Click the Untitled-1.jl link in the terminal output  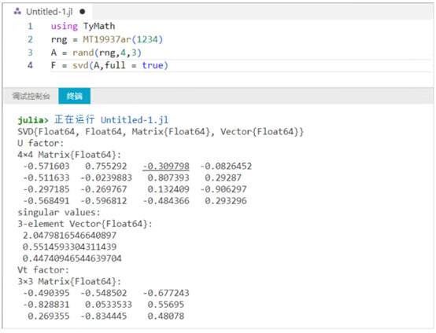(x=135, y=120)
